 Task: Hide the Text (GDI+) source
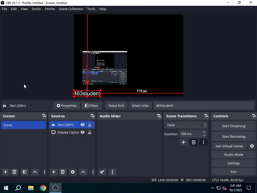83,125
